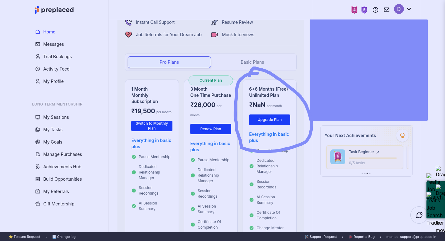Viewport: 445px width, 241px height.
Task: Click the "3 Month One Time Purchase" title
Action: point(211,92)
